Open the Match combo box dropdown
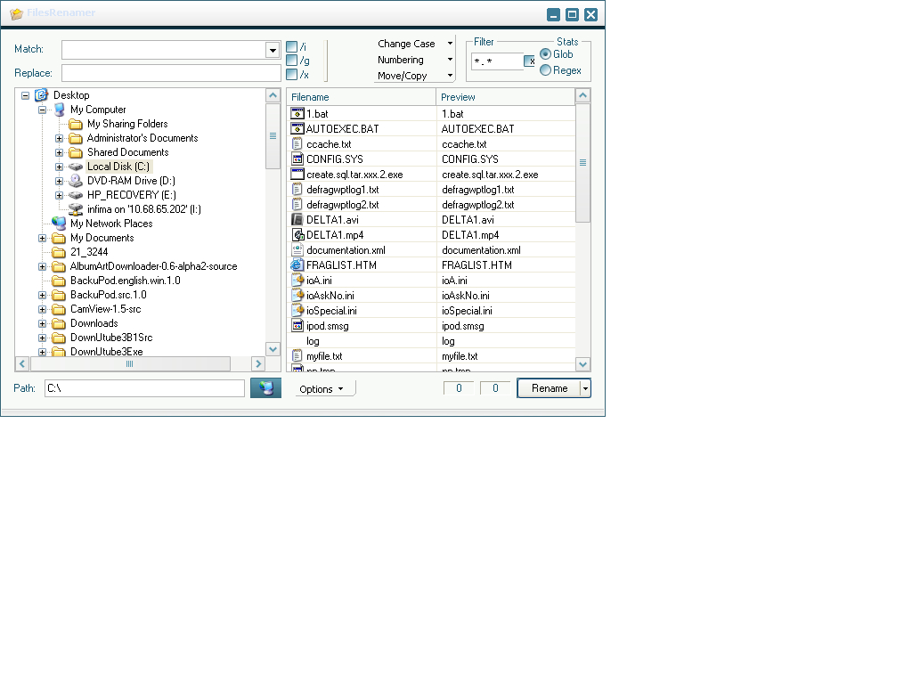 [273, 51]
